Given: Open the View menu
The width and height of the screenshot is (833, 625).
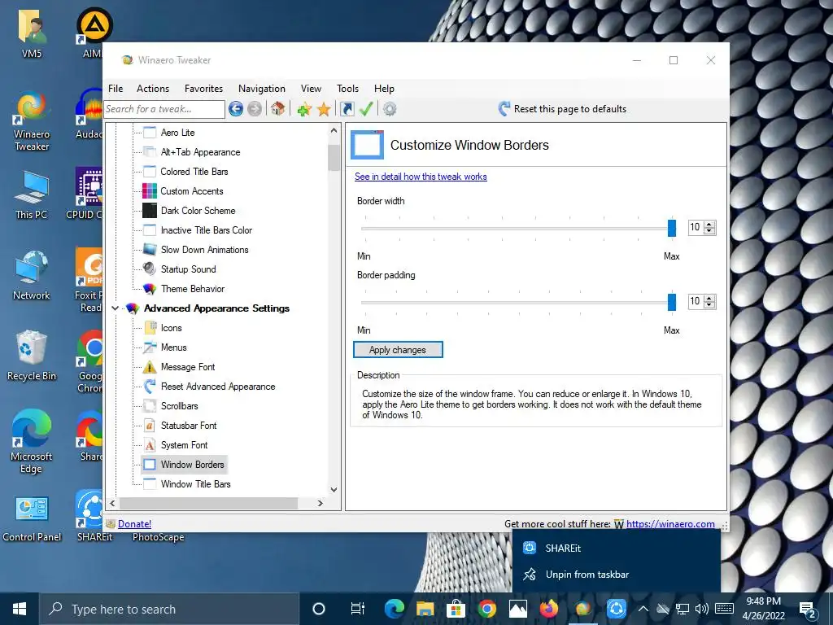Looking at the screenshot, I should click(311, 89).
